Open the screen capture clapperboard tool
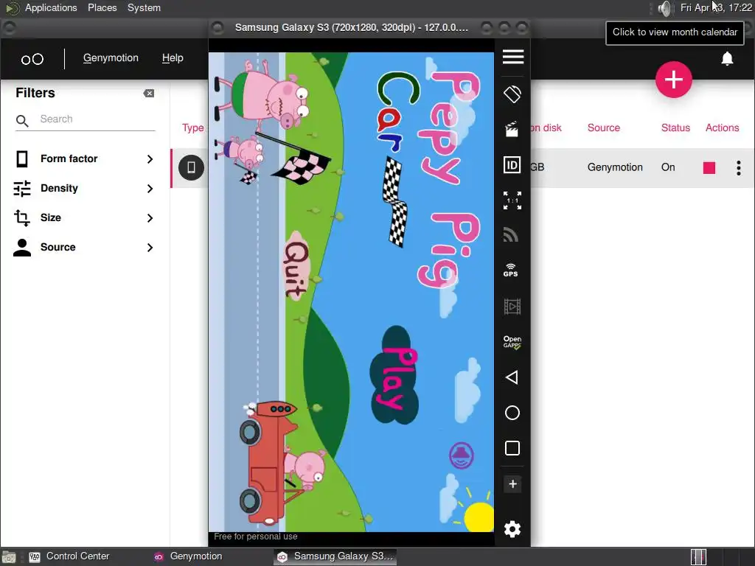The width and height of the screenshot is (755, 566). pyautogui.click(x=512, y=130)
